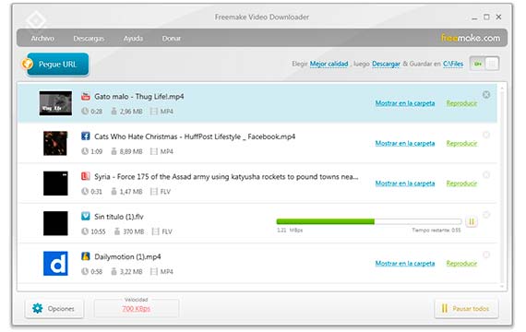Click the film icon next to MP4 in Dailymotion row
This screenshot has width=526, height=332.
(x=153, y=271)
